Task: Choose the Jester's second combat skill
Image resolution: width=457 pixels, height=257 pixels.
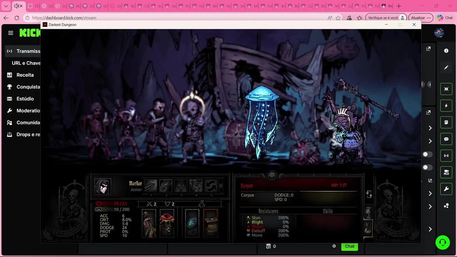Action: tap(166, 186)
